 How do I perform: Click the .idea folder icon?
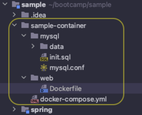pyautogui.click(x=25, y=15)
